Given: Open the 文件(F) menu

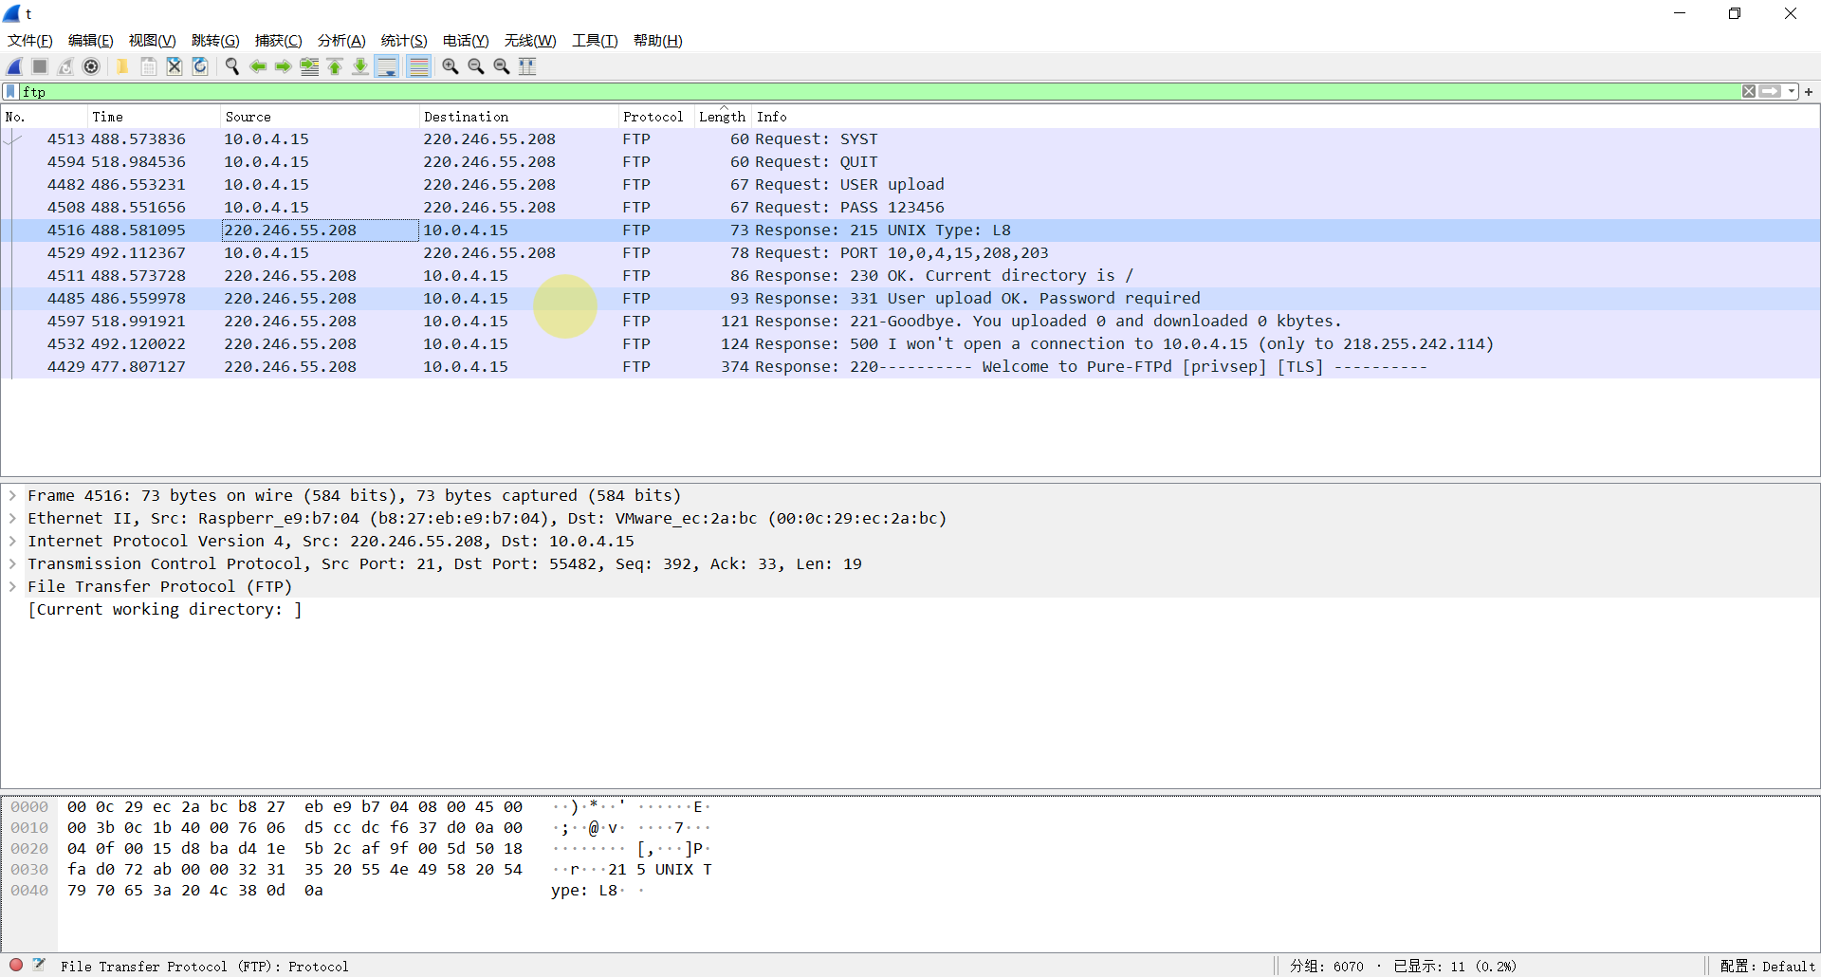Looking at the screenshot, I should [x=29, y=40].
